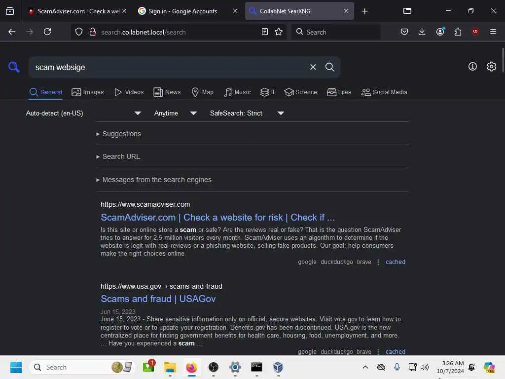This screenshot has height=379, width=505.
Task: Open Firefox account icon
Action: click(440, 32)
